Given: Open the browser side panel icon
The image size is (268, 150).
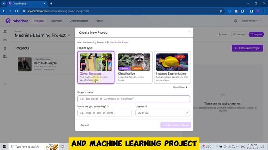Looking at the screenshot, I should [252, 11].
